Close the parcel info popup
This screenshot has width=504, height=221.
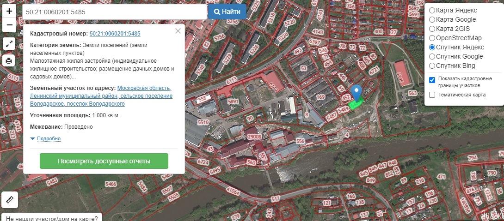(178, 31)
